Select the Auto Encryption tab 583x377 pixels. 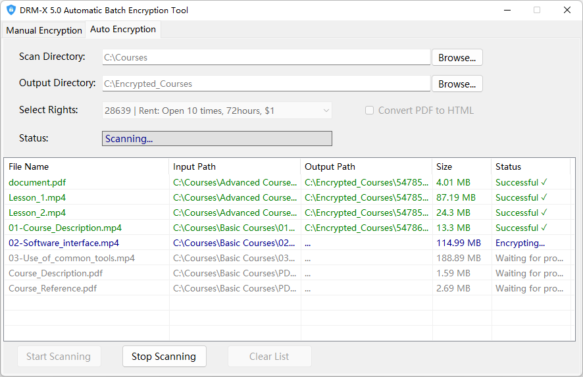coord(123,30)
